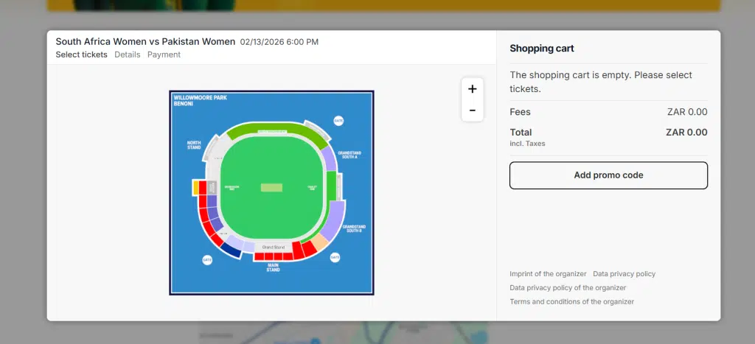Click the Grand Stand label block
This screenshot has width=755, height=344.
point(273,247)
